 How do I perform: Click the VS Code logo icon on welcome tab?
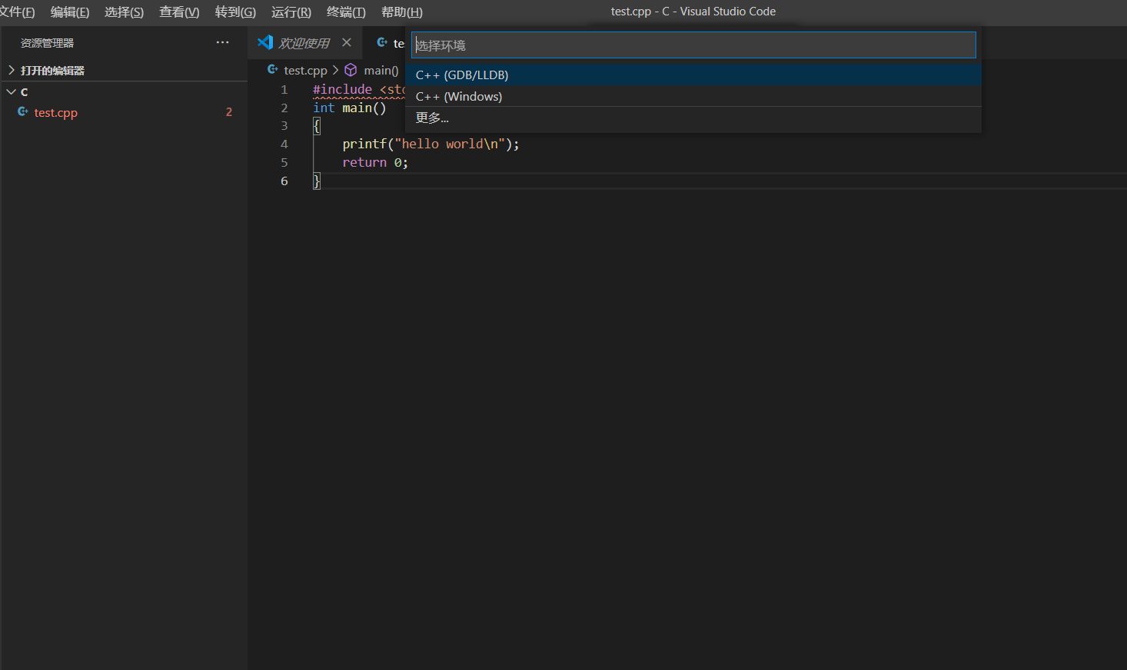point(265,42)
